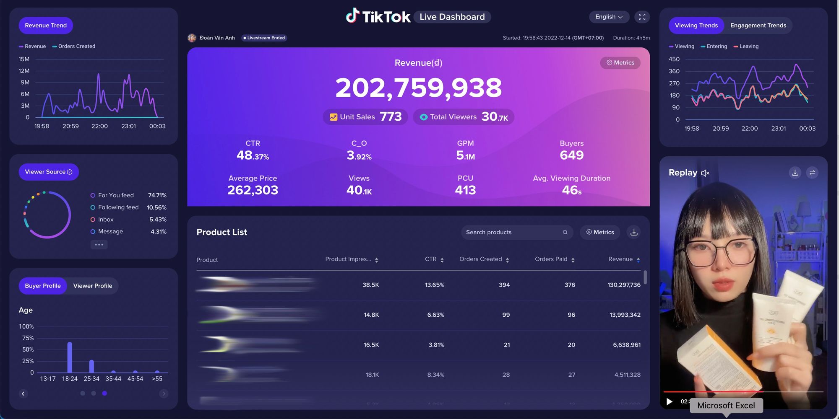
Task: Select the Viewer Profile tab
Action: click(93, 286)
